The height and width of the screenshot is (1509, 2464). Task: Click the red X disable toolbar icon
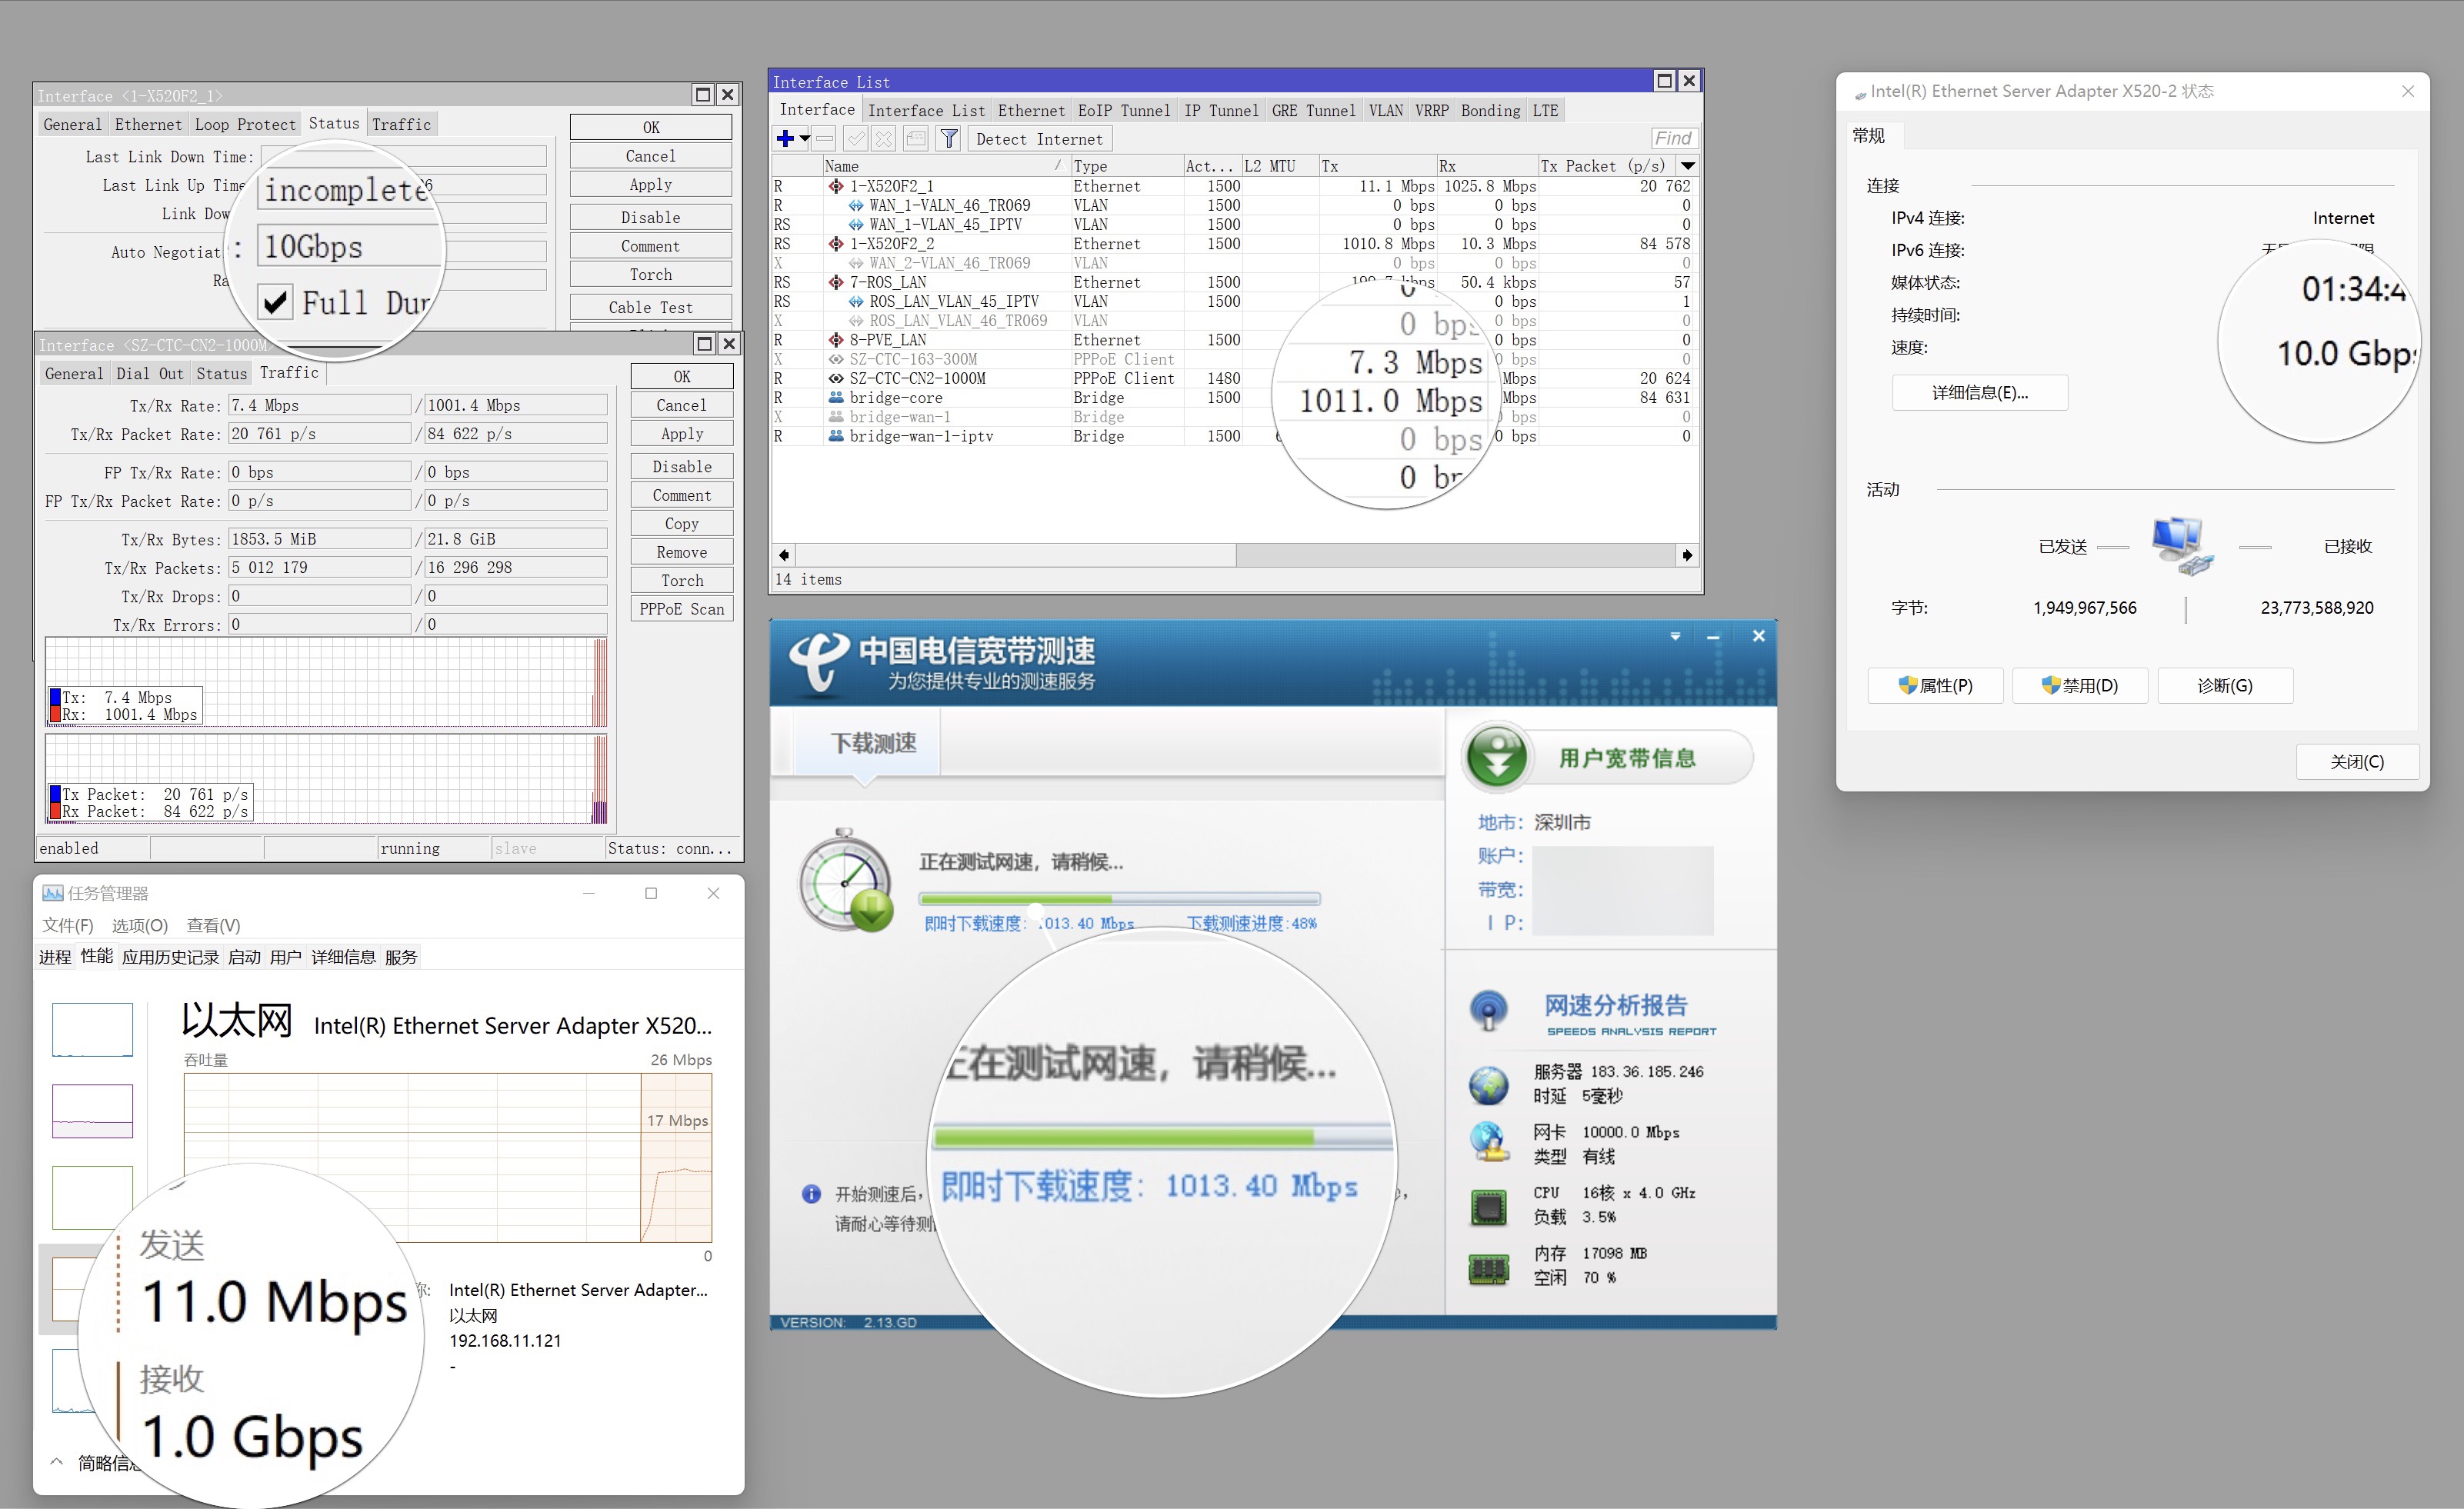(883, 139)
